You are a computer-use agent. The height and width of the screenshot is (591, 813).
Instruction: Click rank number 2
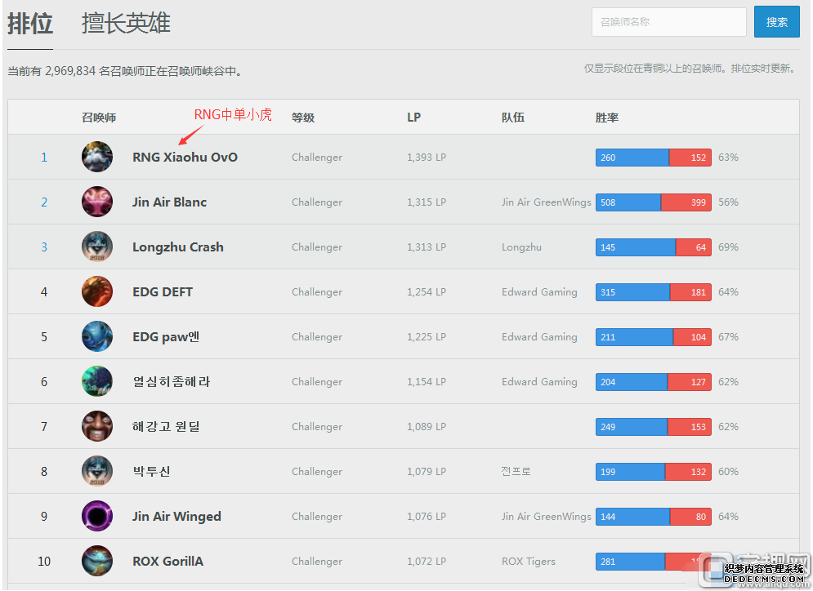tap(44, 202)
